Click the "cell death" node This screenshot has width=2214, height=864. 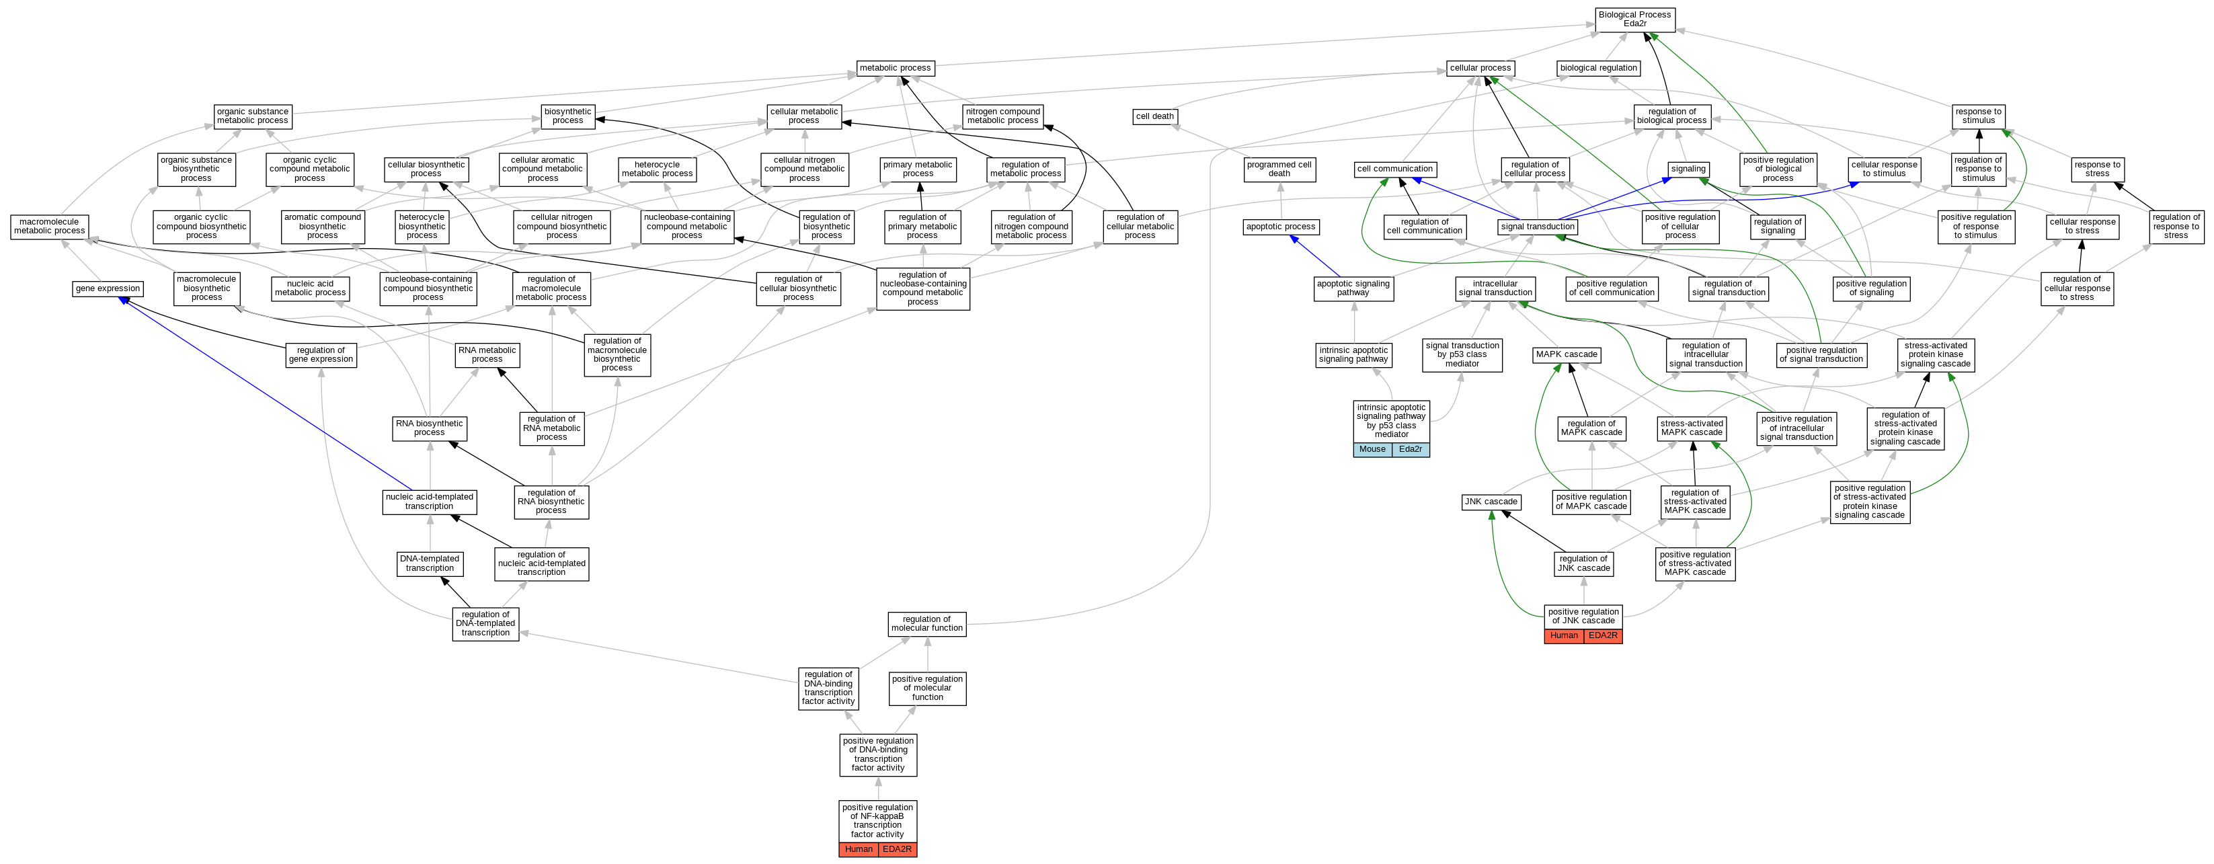(x=1154, y=117)
